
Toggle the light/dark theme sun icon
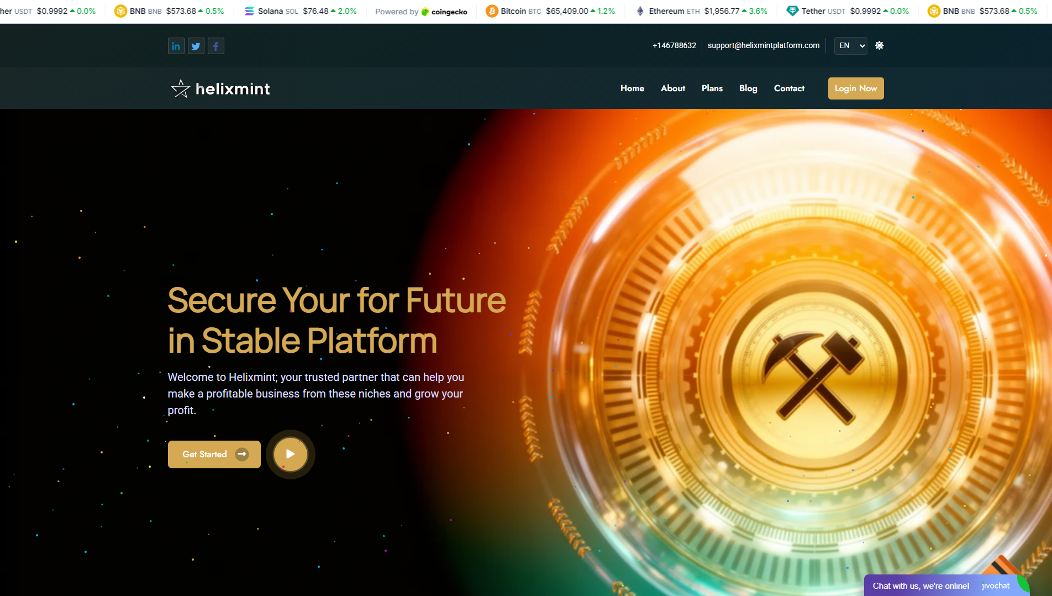[x=880, y=45]
